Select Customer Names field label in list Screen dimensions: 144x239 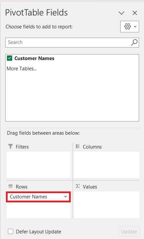[34, 58]
